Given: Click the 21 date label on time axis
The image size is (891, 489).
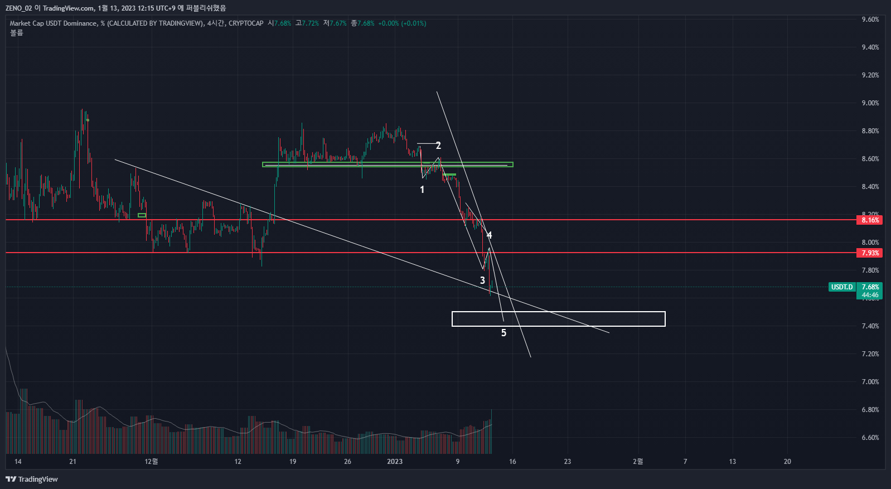Looking at the screenshot, I should pos(72,462).
